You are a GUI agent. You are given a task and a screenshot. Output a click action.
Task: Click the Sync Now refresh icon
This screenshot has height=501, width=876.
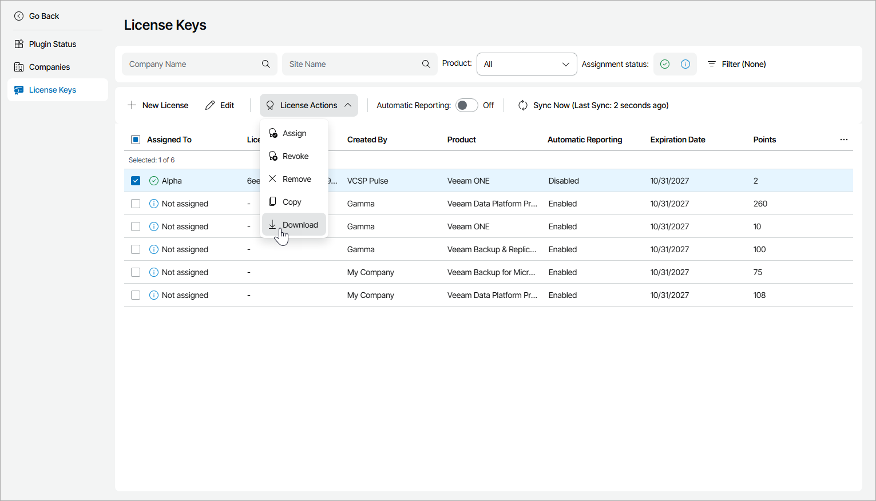(x=523, y=105)
